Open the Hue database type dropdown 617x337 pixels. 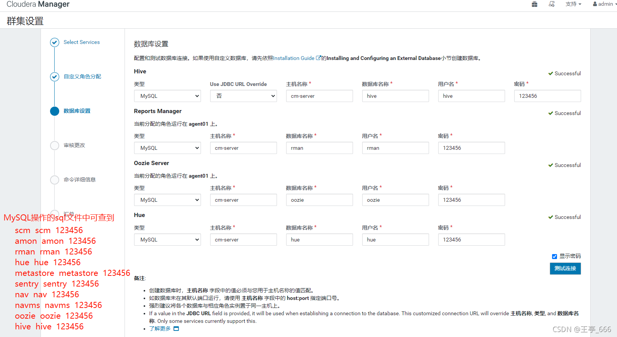[167, 240]
